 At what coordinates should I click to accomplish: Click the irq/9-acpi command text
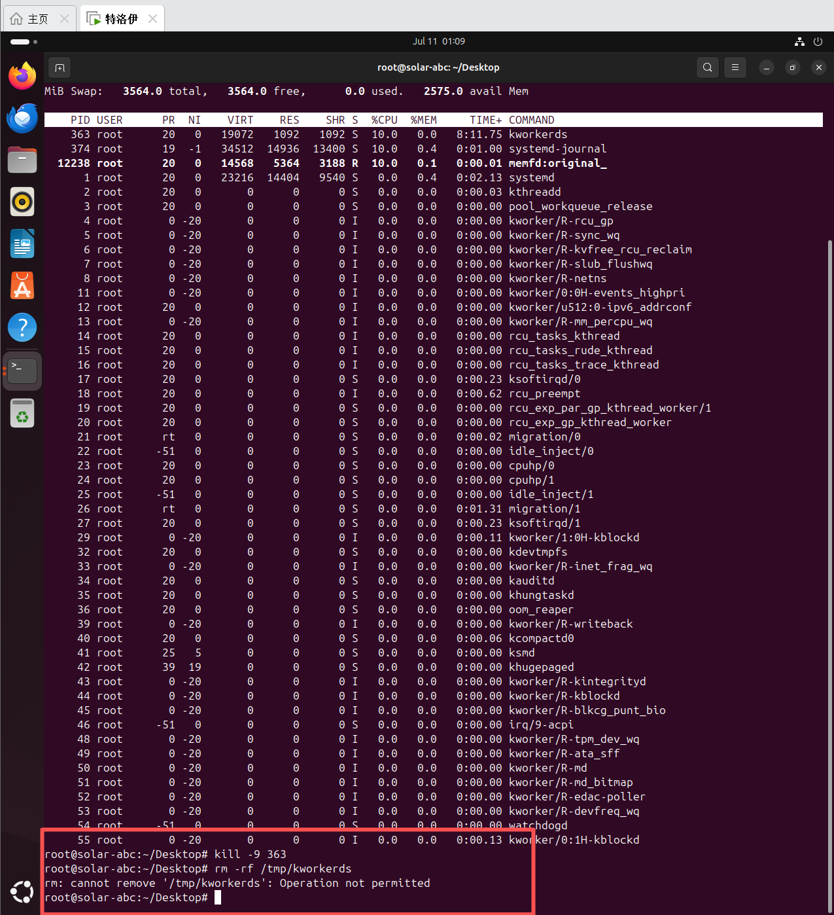coord(542,725)
